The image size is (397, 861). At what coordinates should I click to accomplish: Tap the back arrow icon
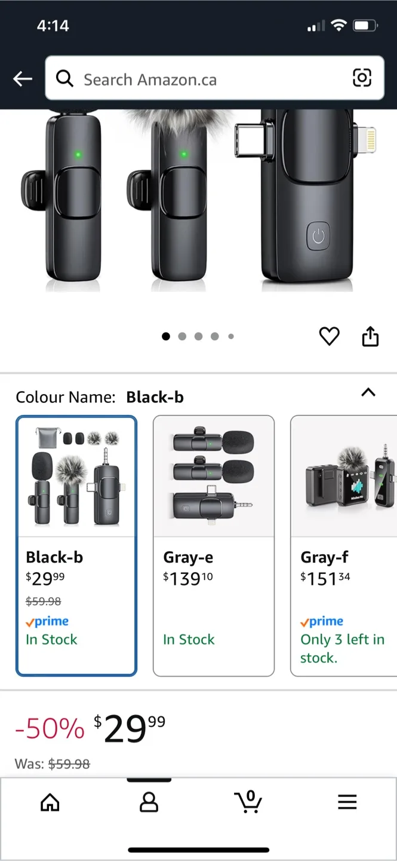[23, 78]
